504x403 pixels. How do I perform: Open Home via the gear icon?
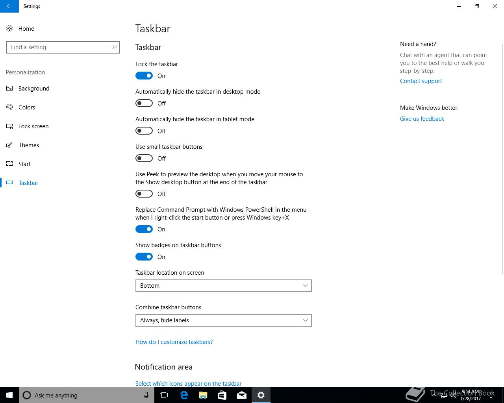9,28
